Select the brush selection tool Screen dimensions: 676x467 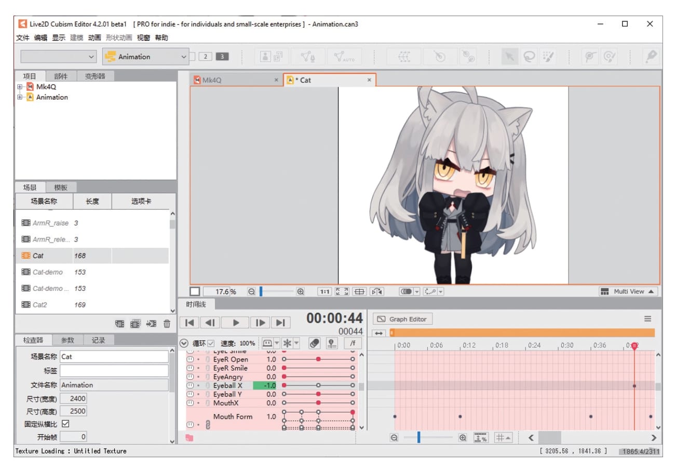pyautogui.click(x=547, y=57)
